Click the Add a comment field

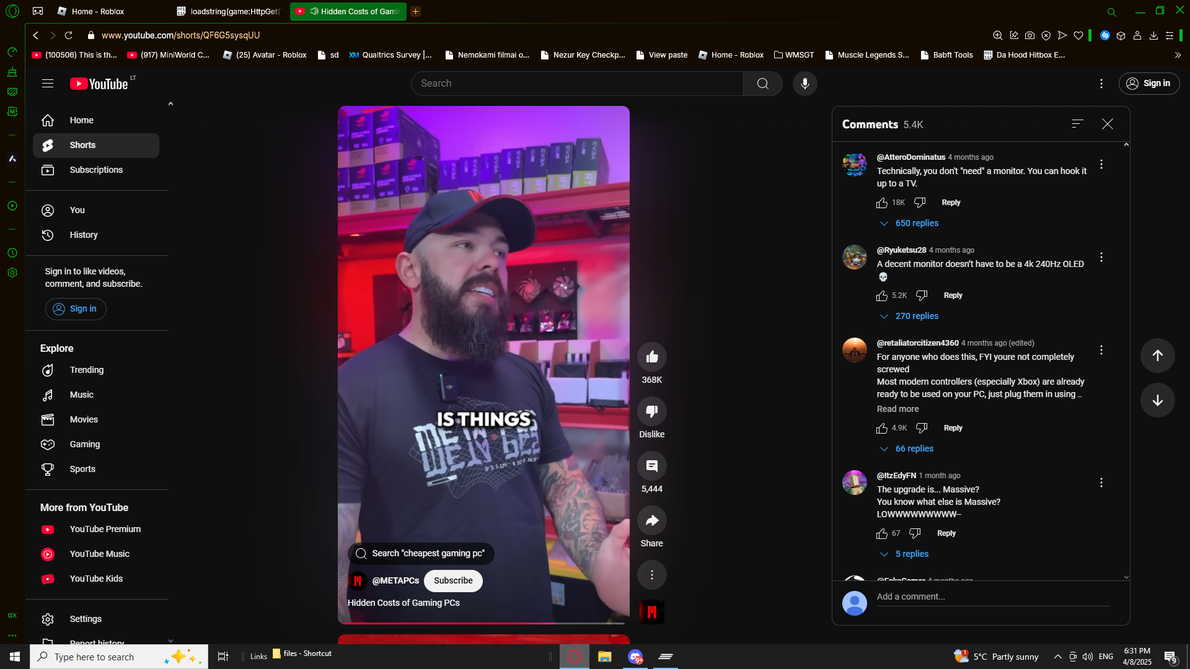tap(992, 597)
